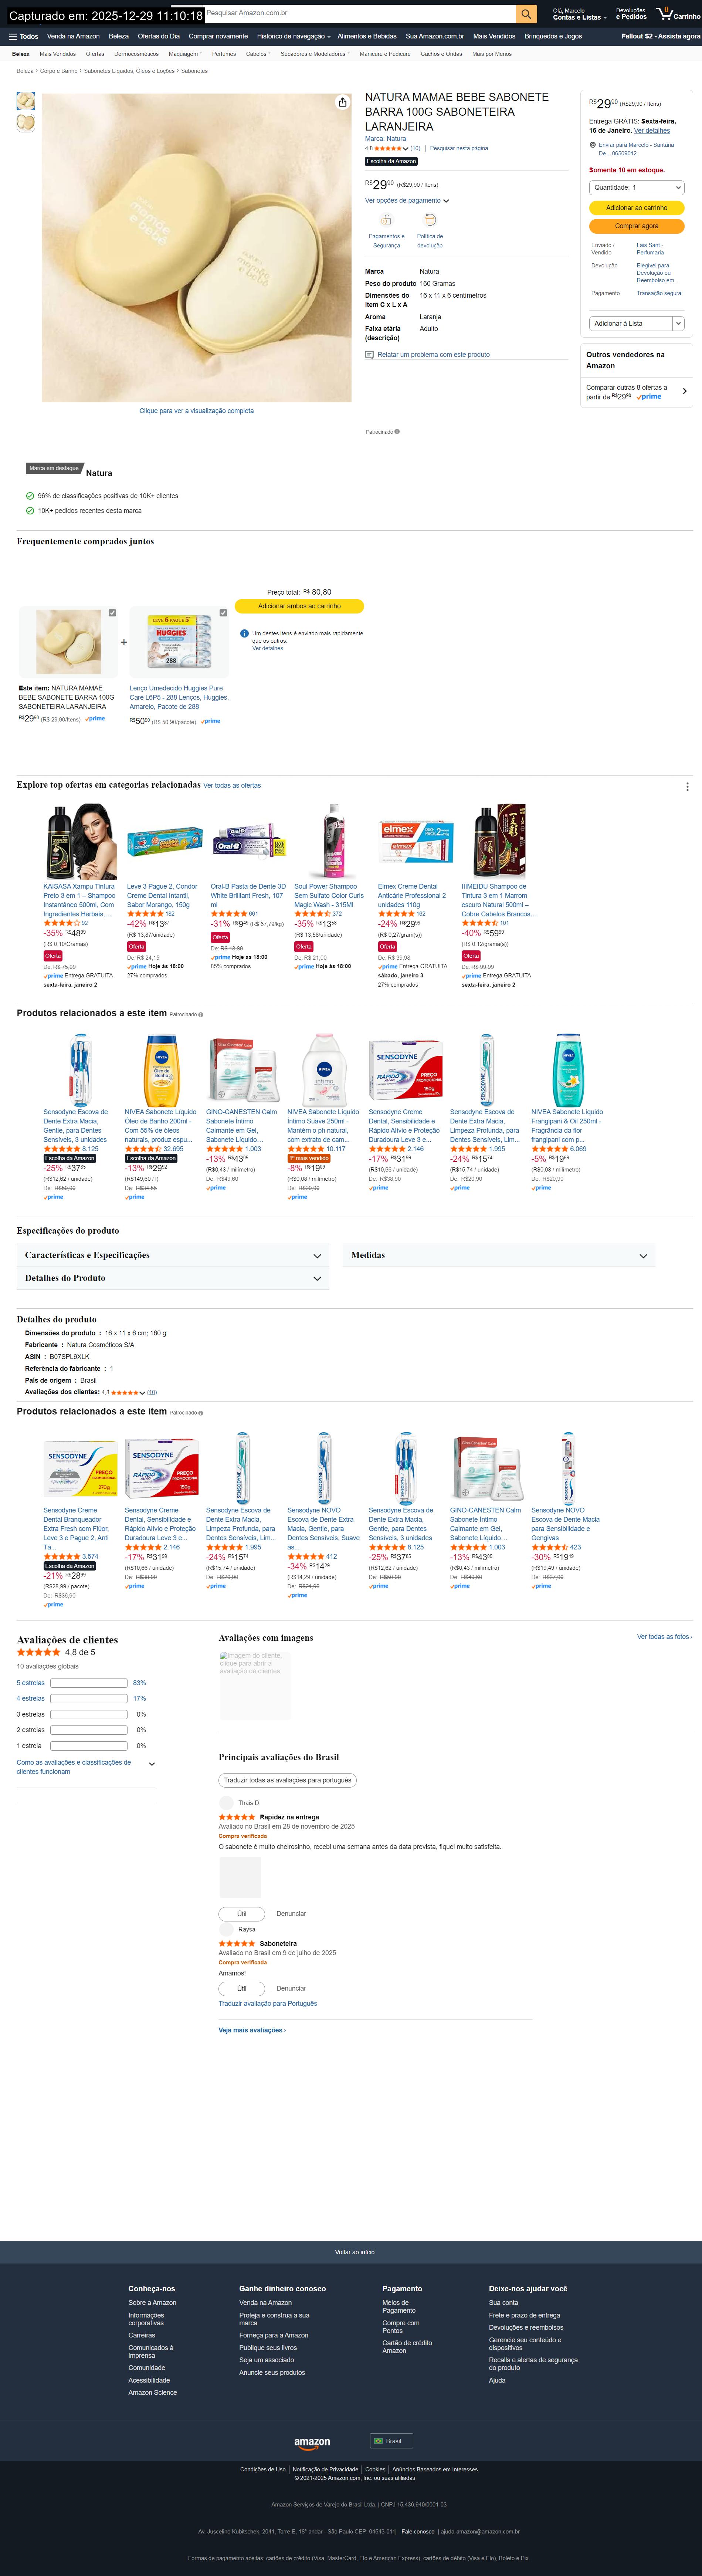
Task: Select the Perfumes category tab
Action: coord(224,54)
